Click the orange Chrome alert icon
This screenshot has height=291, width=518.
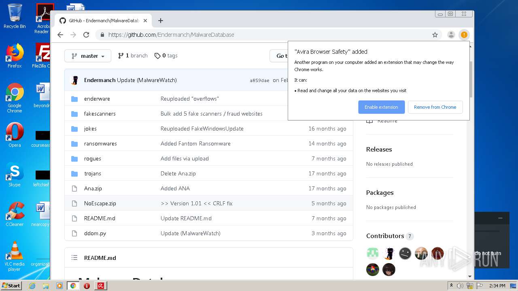pos(464,35)
